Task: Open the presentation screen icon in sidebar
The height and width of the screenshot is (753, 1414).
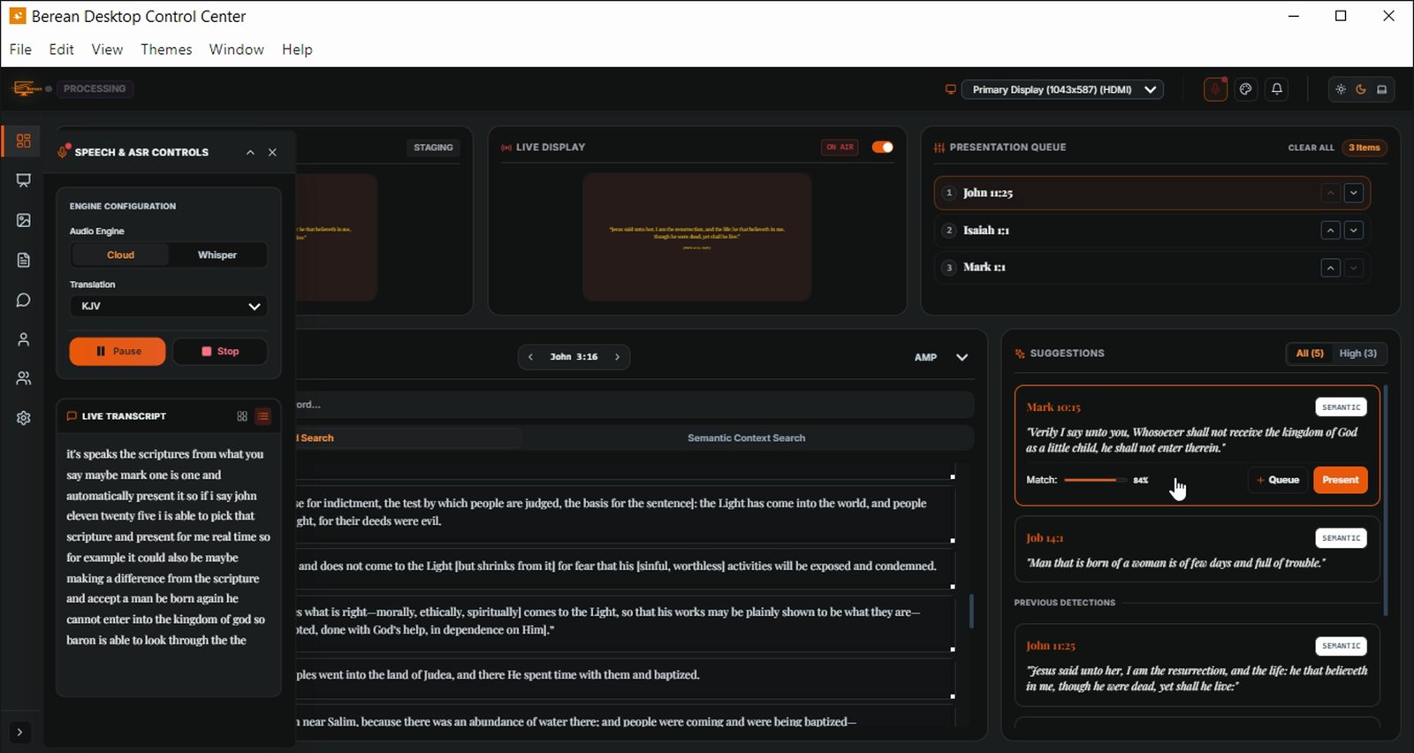Action: [x=24, y=180]
